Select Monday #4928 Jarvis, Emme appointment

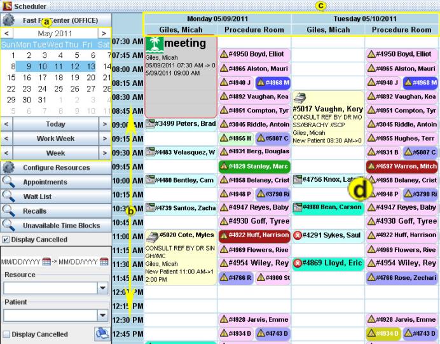(254, 319)
